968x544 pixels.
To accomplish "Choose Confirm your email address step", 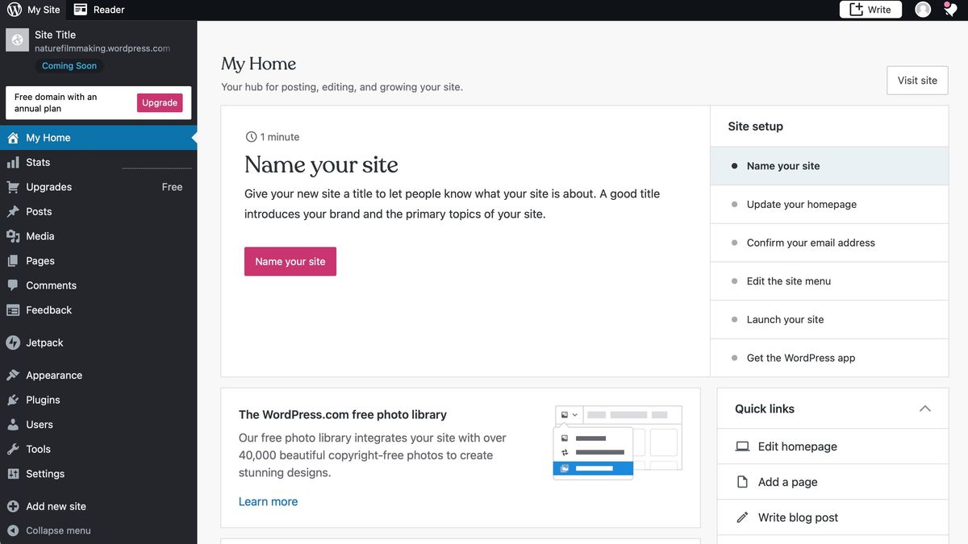I will [x=810, y=243].
